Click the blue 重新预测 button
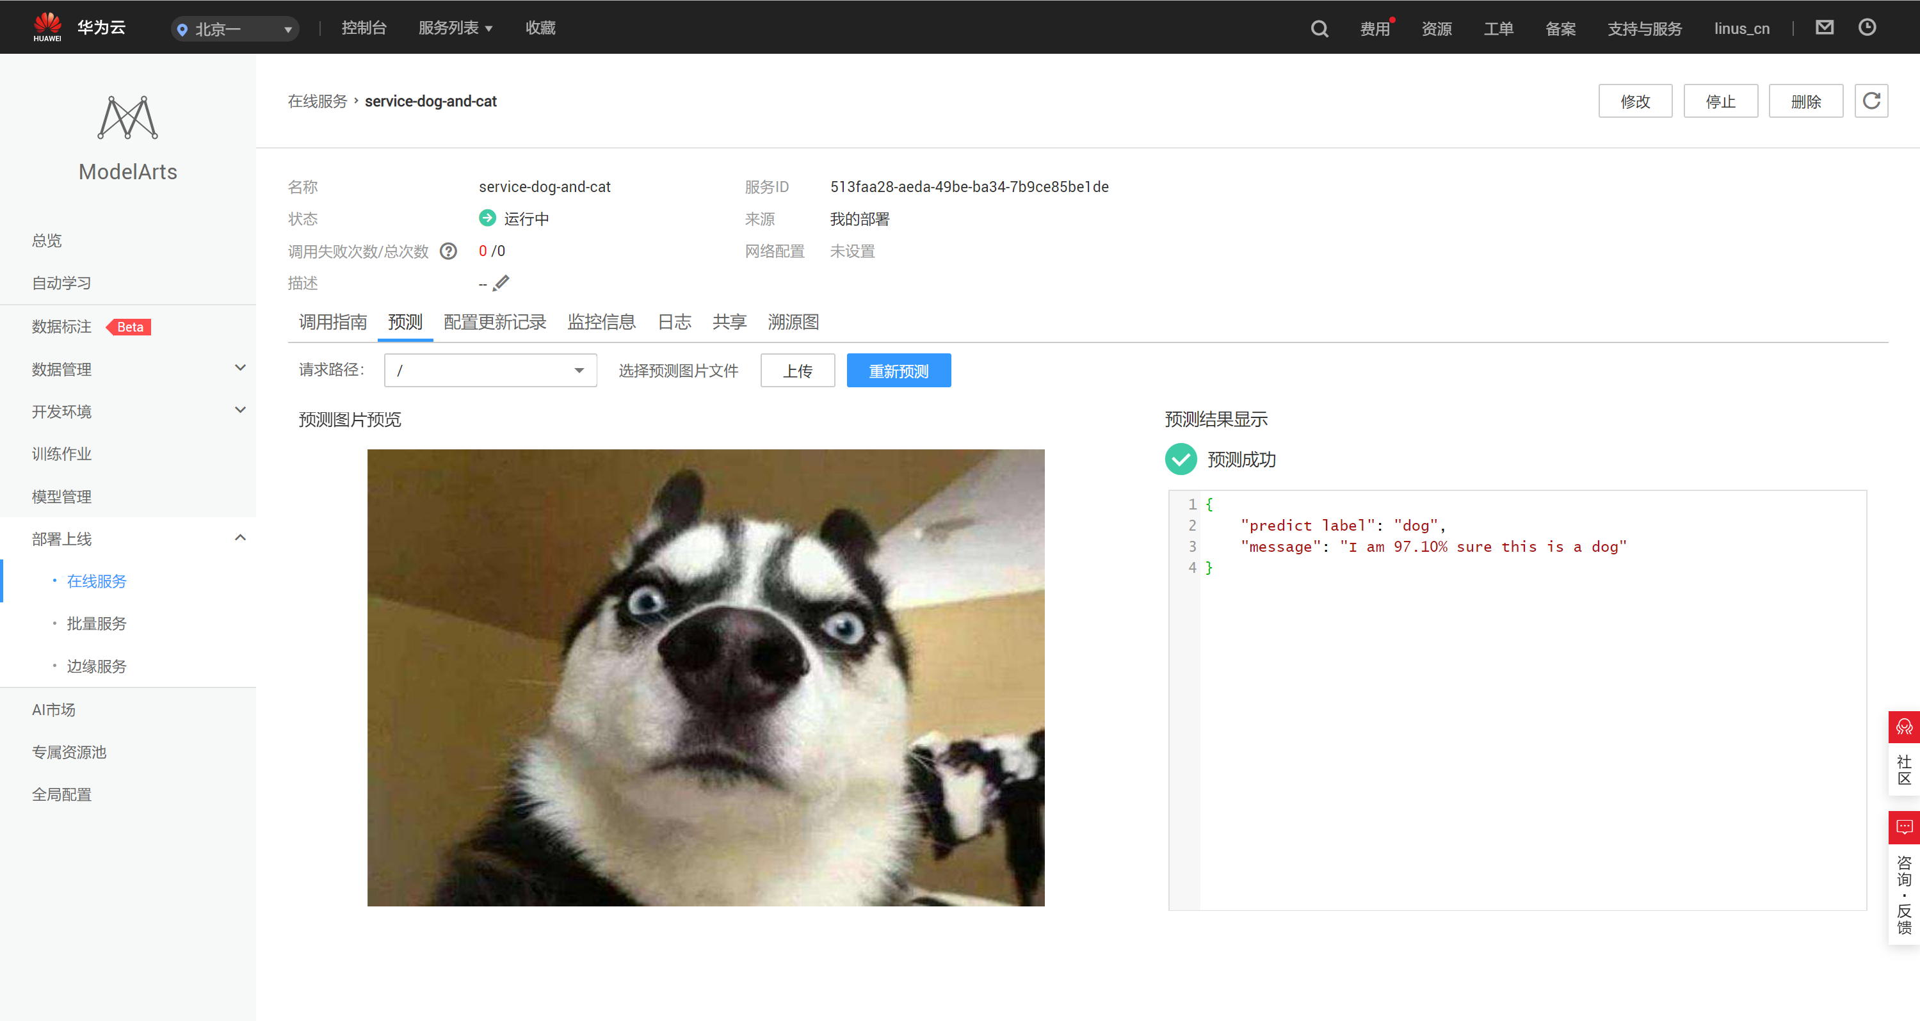 898,371
